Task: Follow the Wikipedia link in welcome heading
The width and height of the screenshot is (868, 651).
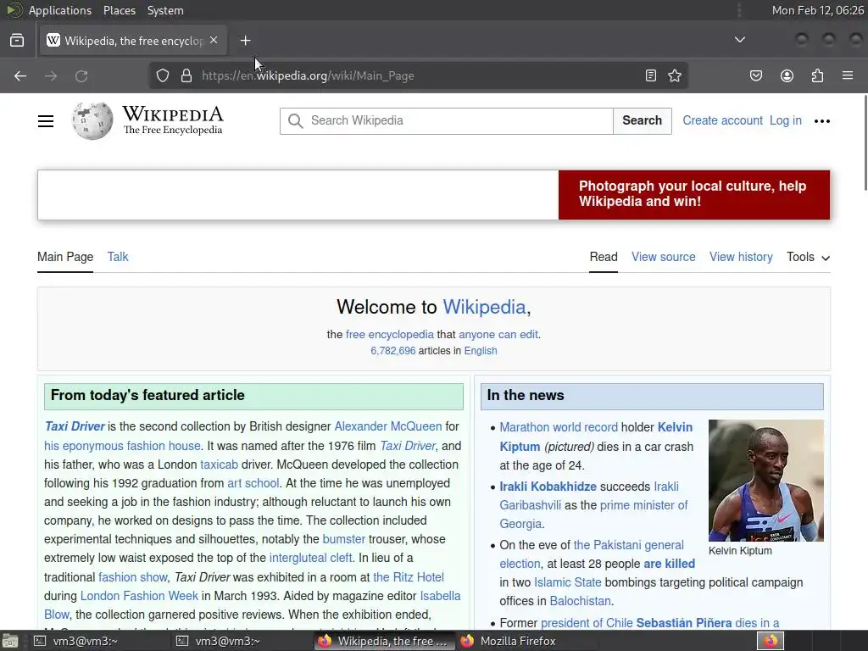Action: pos(484,307)
